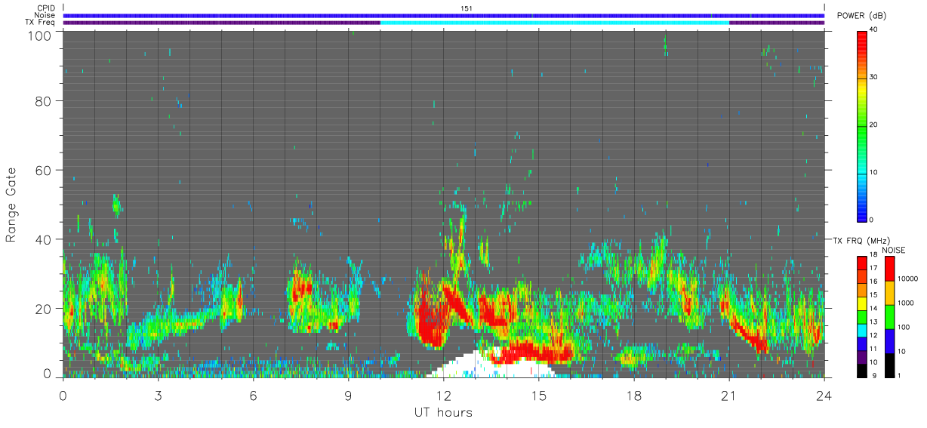This screenshot has height=428, width=927.
Task: Click the 10 tick on POWER scale
Action: pos(874,172)
